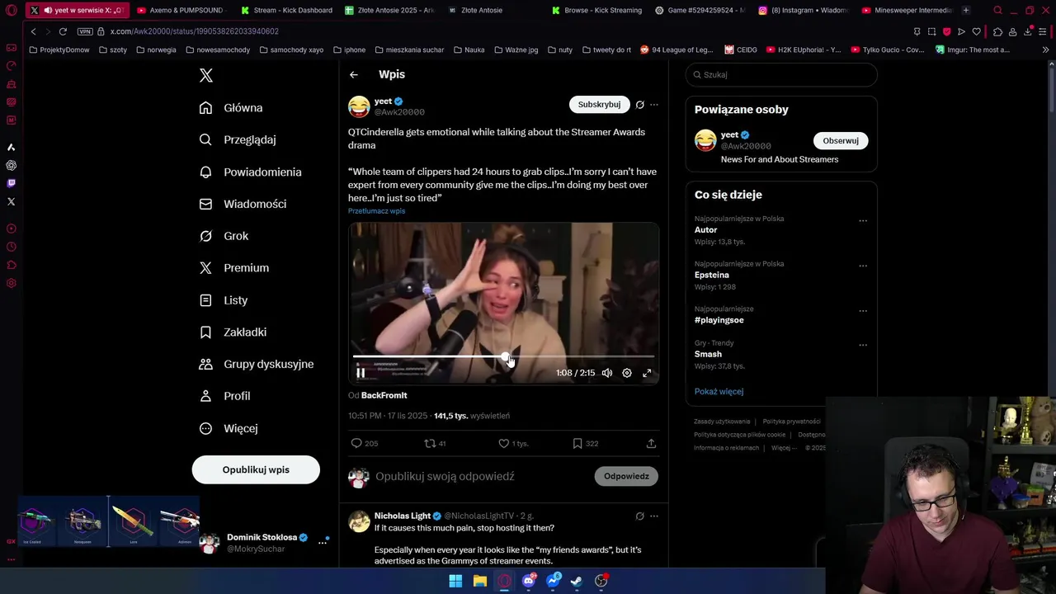Open yeet's avatar in Powiązane osoby
Viewport: 1056px width, 594px height.
click(705, 140)
